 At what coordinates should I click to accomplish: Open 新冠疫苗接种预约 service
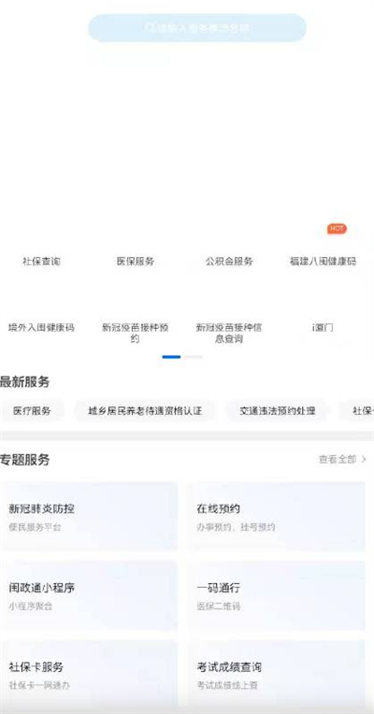coord(136,334)
